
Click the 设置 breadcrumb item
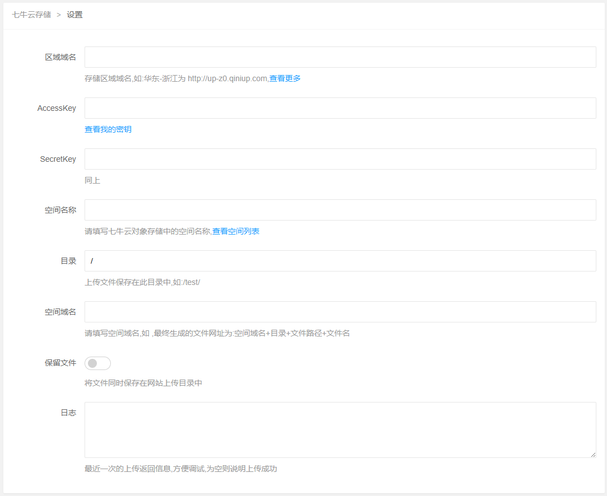(74, 15)
